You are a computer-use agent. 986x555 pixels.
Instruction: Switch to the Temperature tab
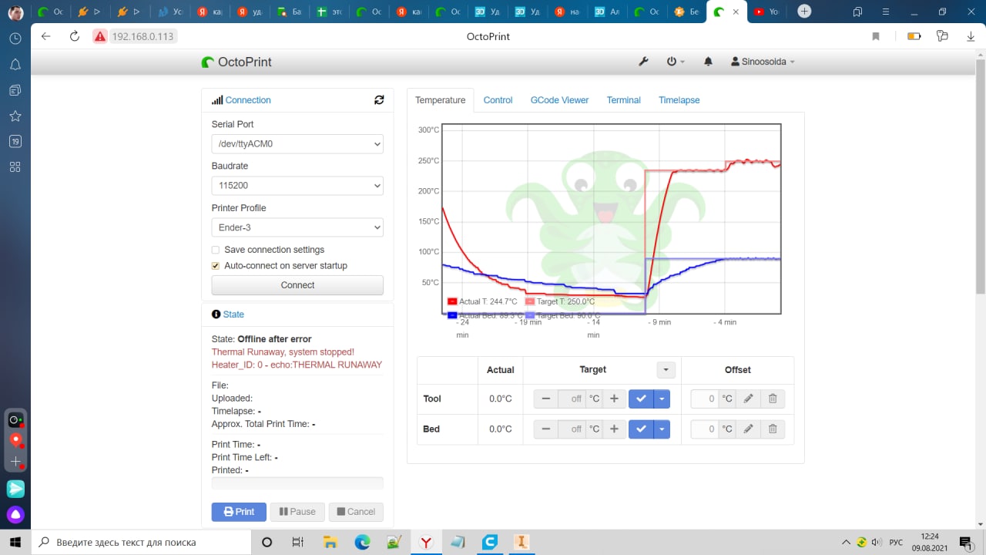(x=440, y=100)
